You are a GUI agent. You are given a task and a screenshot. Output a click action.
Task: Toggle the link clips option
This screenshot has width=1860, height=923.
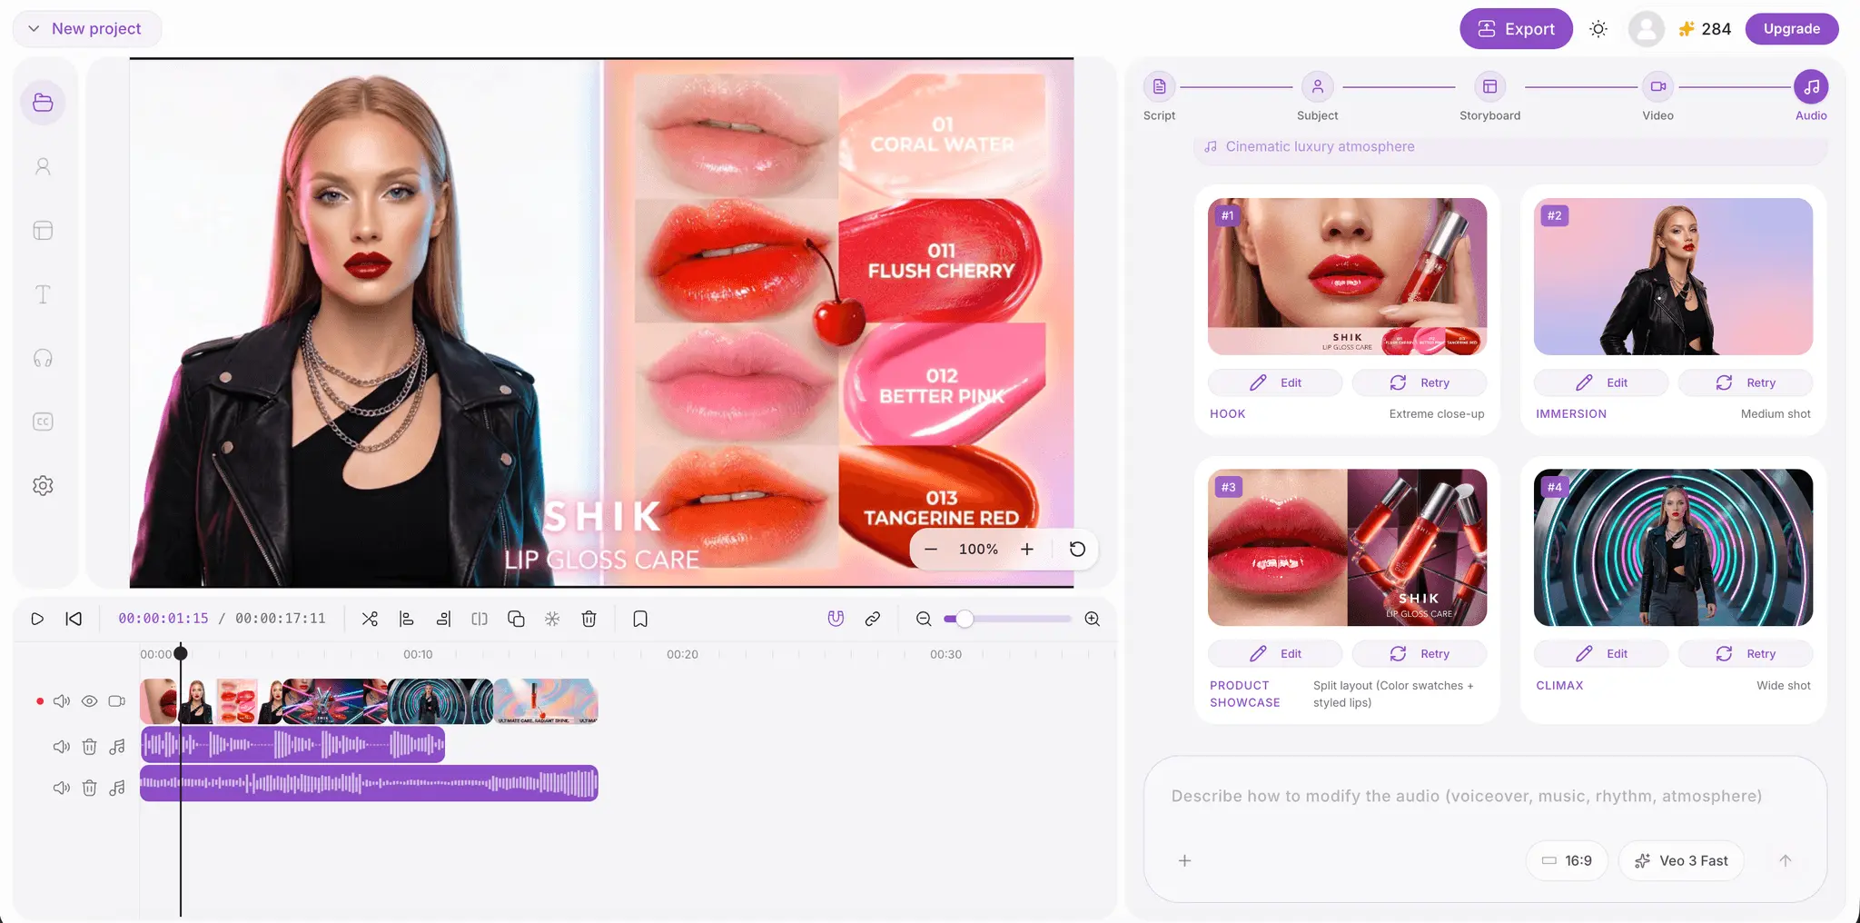(x=873, y=619)
